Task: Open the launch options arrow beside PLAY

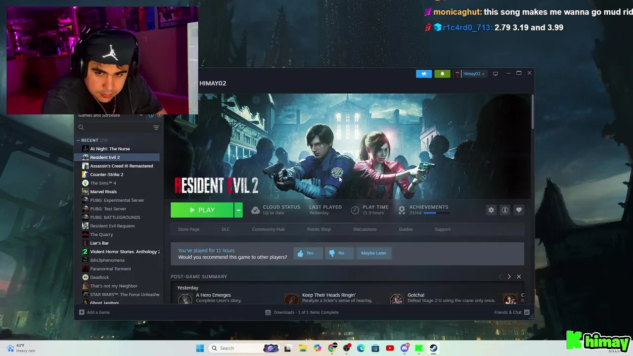Action: [x=238, y=210]
